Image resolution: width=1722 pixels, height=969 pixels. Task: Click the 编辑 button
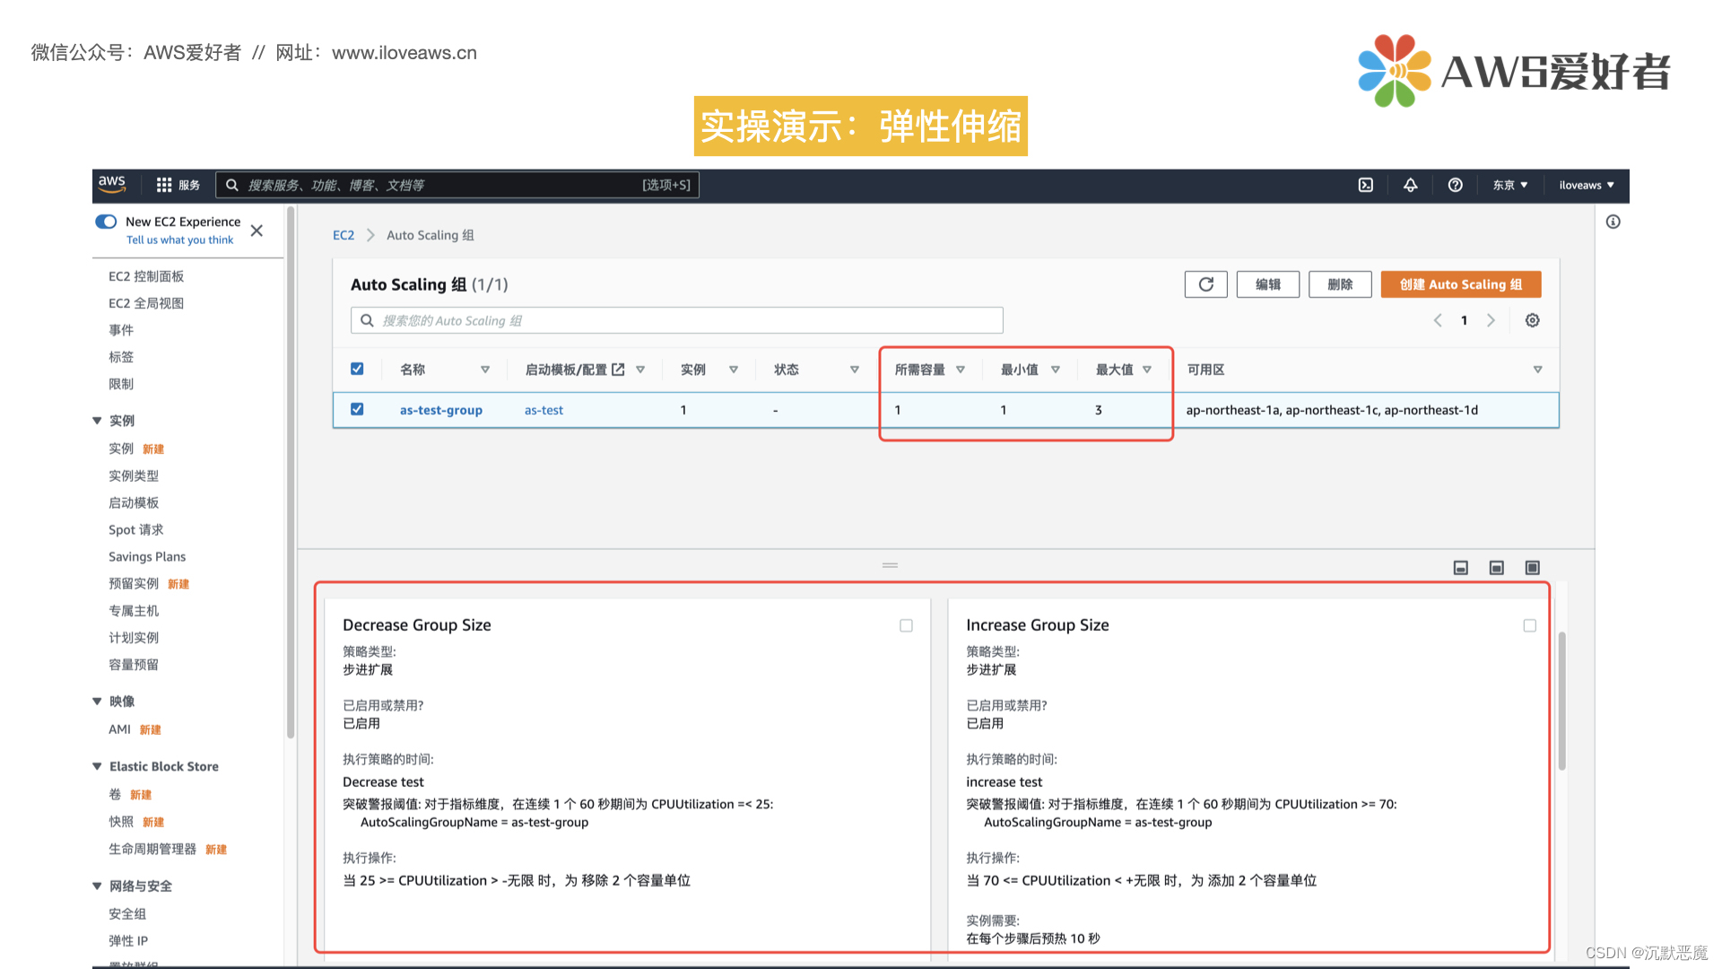click(x=1267, y=284)
